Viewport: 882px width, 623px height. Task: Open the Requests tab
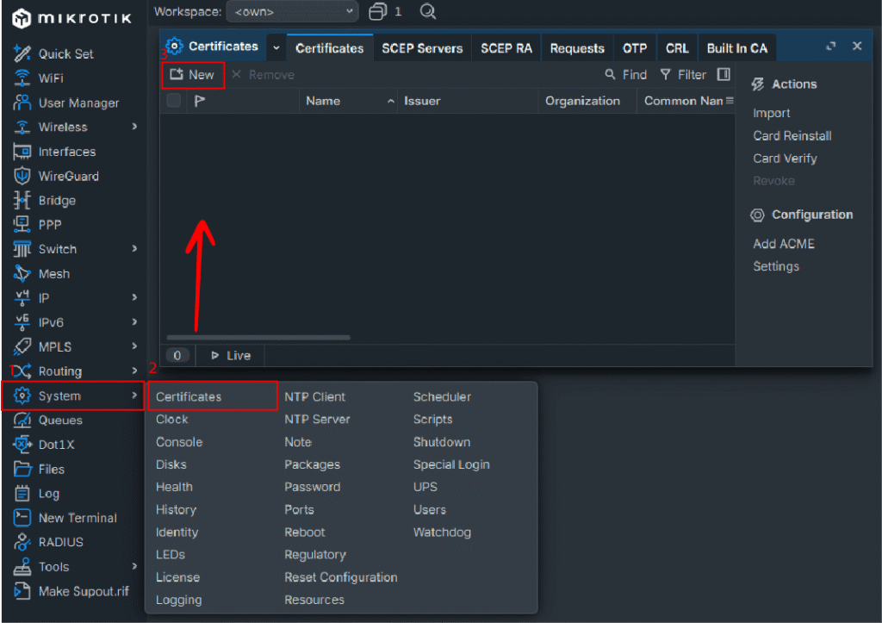pyautogui.click(x=577, y=48)
